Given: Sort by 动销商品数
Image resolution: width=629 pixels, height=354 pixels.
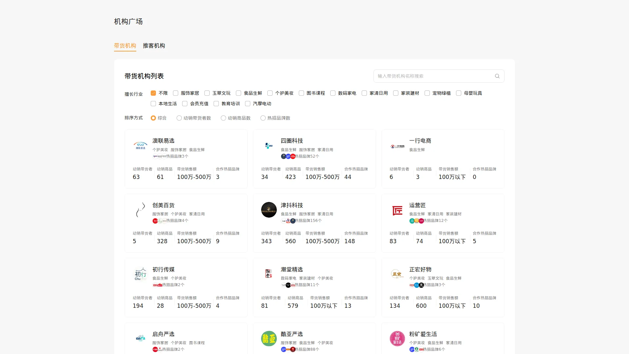Looking at the screenshot, I should coord(223,118).
